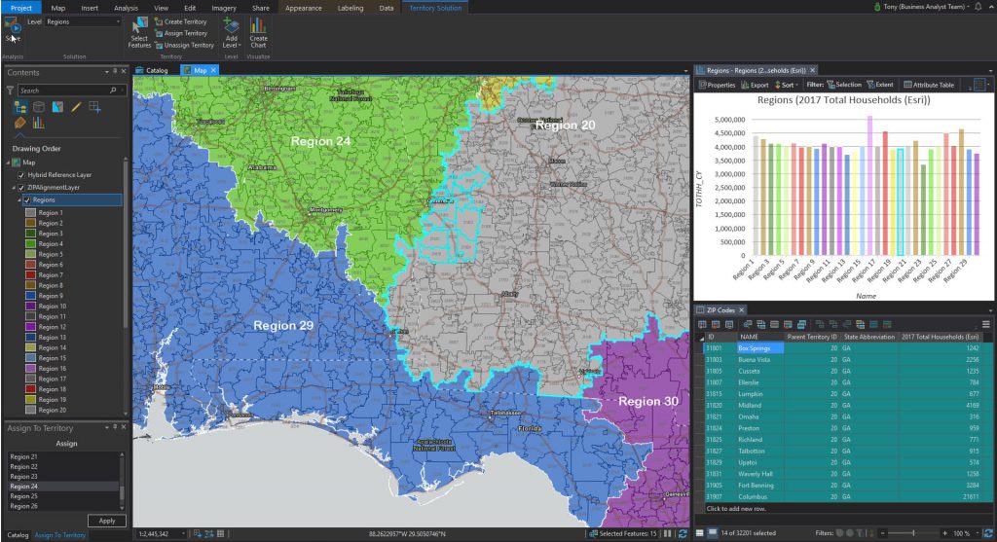Toggle the Regions layer checkbox
The image size is (997, 542).
coord(27,199)
